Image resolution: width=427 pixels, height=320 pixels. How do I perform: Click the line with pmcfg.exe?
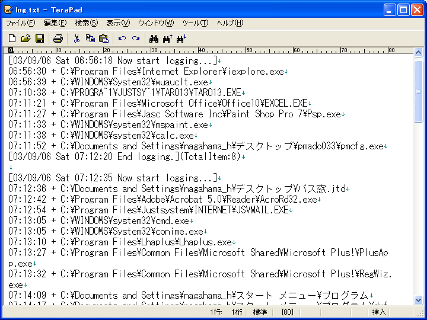tap(198, 146)
